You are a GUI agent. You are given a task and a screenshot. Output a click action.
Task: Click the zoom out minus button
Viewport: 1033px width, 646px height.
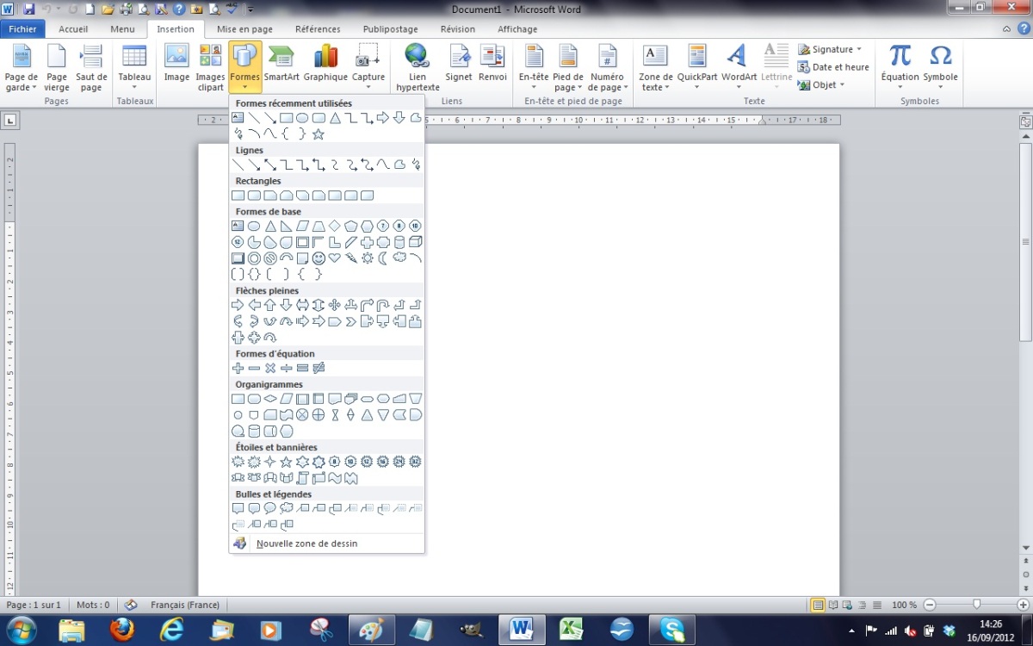[x=930, y=605]
